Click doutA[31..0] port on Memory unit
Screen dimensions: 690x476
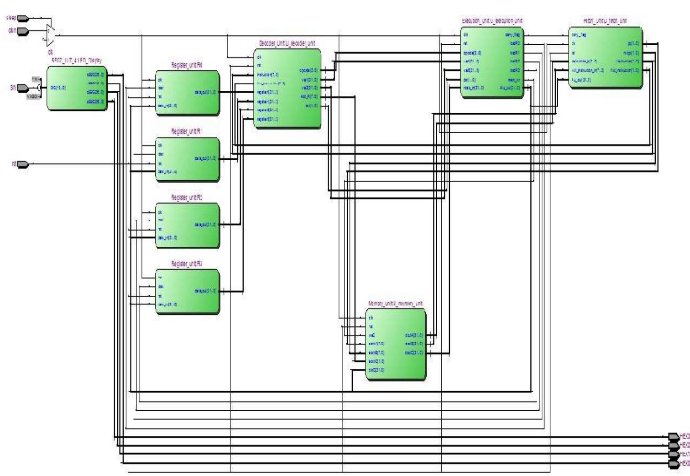[x=413, y=335]
